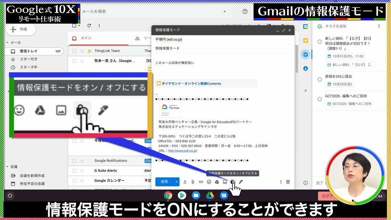Collapse the 会議 section in sidebar
391x220 pixels.
pyautogui.click(x=7, y=167)
